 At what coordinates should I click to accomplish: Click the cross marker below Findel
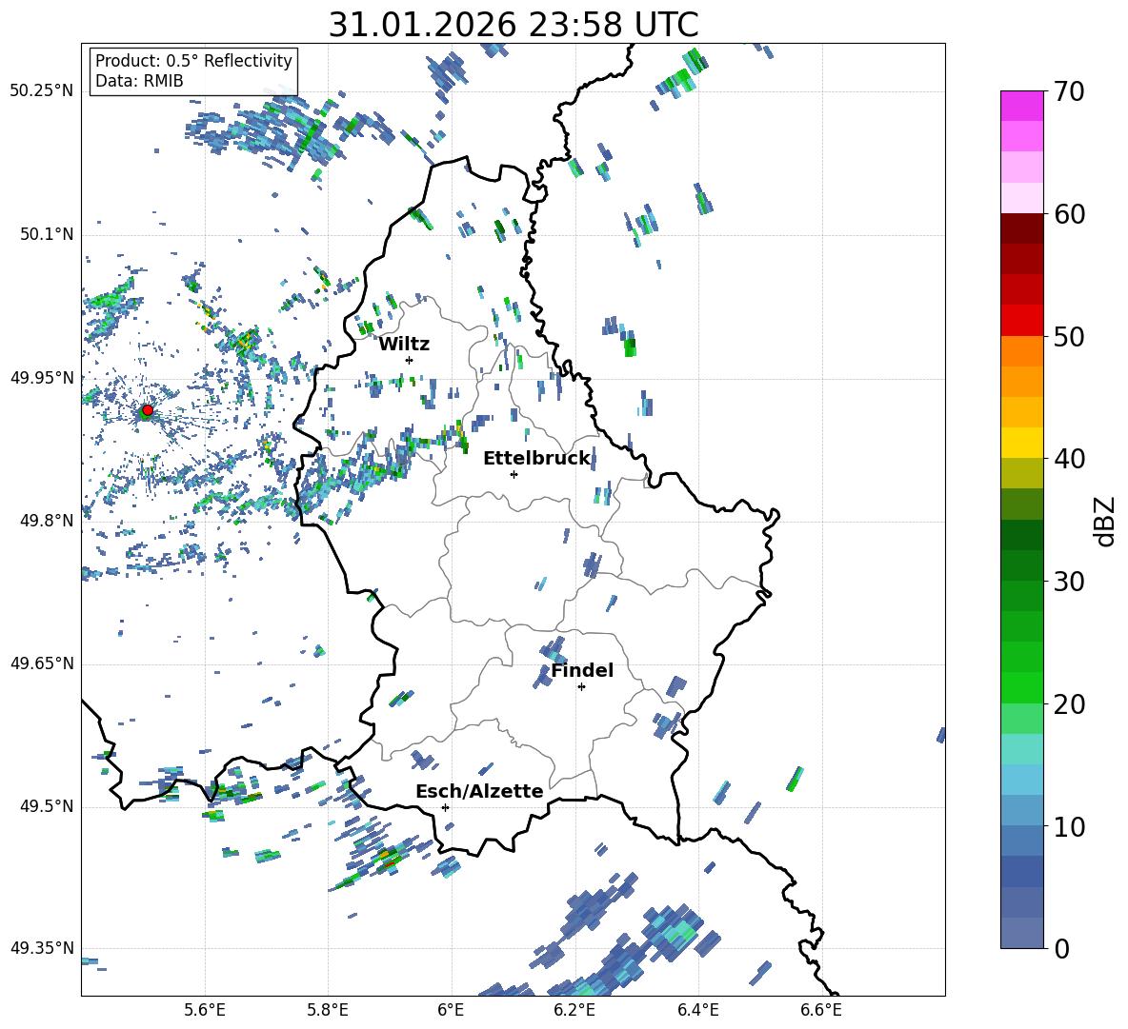click(x=581, y=686)
